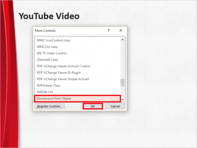197x148 pixels.
Task: Click the list scrollbar thumb
Action: point(123,82)
